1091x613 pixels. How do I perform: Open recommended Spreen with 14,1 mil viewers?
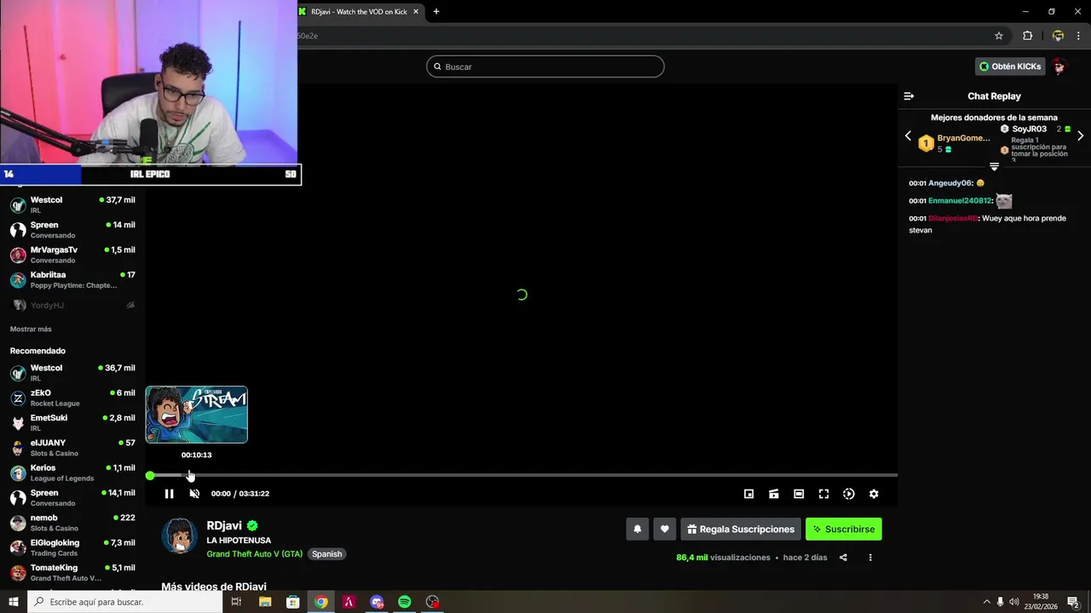coord(72,497)
